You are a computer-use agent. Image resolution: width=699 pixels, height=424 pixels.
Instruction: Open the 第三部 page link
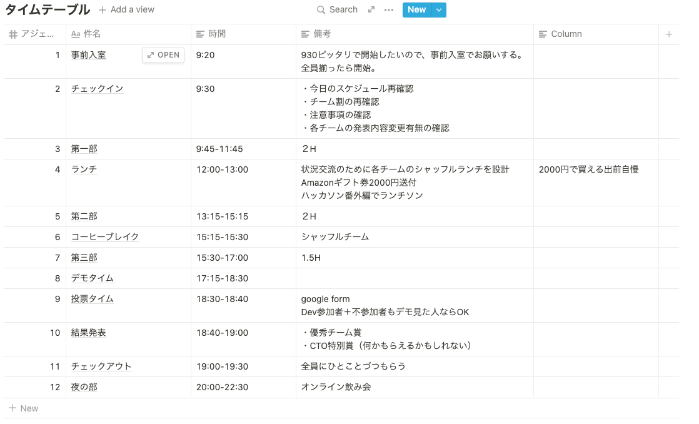[84, 258]
